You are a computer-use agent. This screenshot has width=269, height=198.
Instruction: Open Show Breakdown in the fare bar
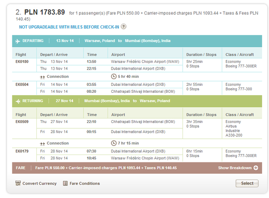235,168
